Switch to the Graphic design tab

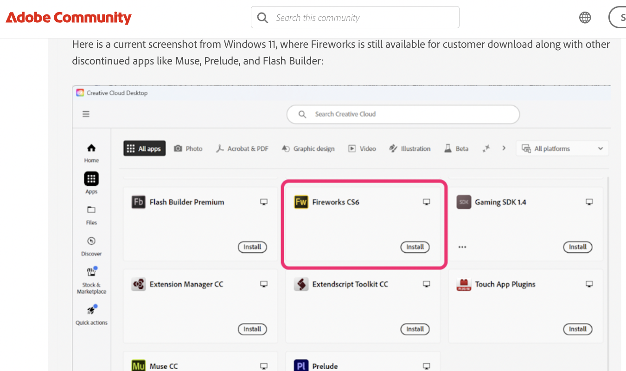point(308,148)
